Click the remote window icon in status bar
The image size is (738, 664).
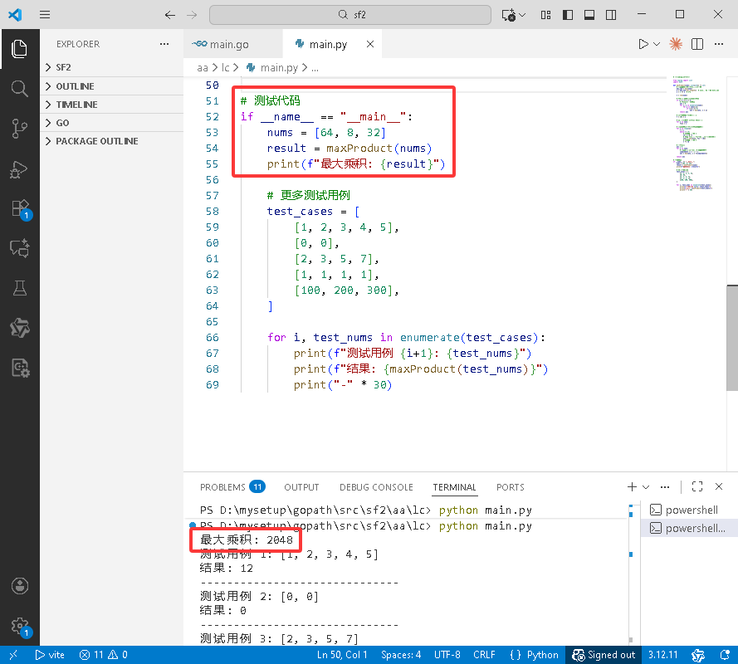pos(13,655)
